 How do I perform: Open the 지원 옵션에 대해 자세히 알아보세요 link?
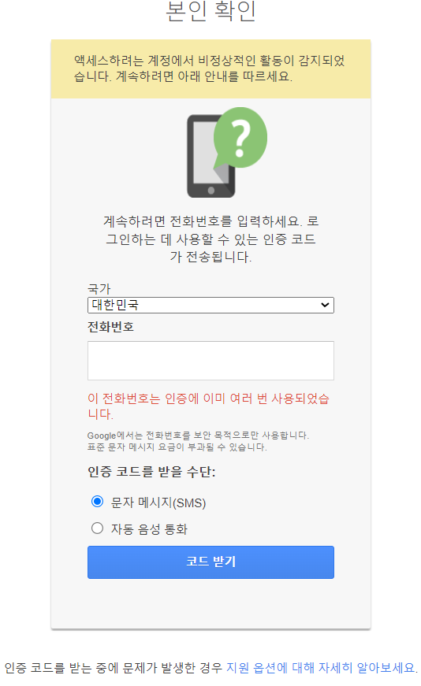coord(320,668)
